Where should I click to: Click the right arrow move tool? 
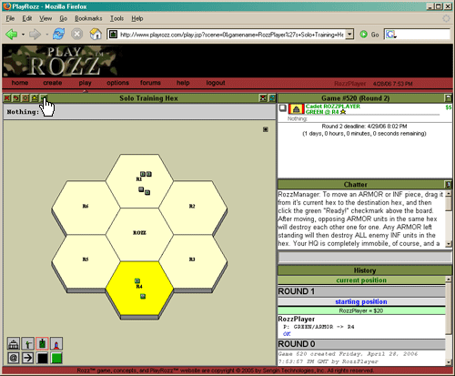coord(27,358)
